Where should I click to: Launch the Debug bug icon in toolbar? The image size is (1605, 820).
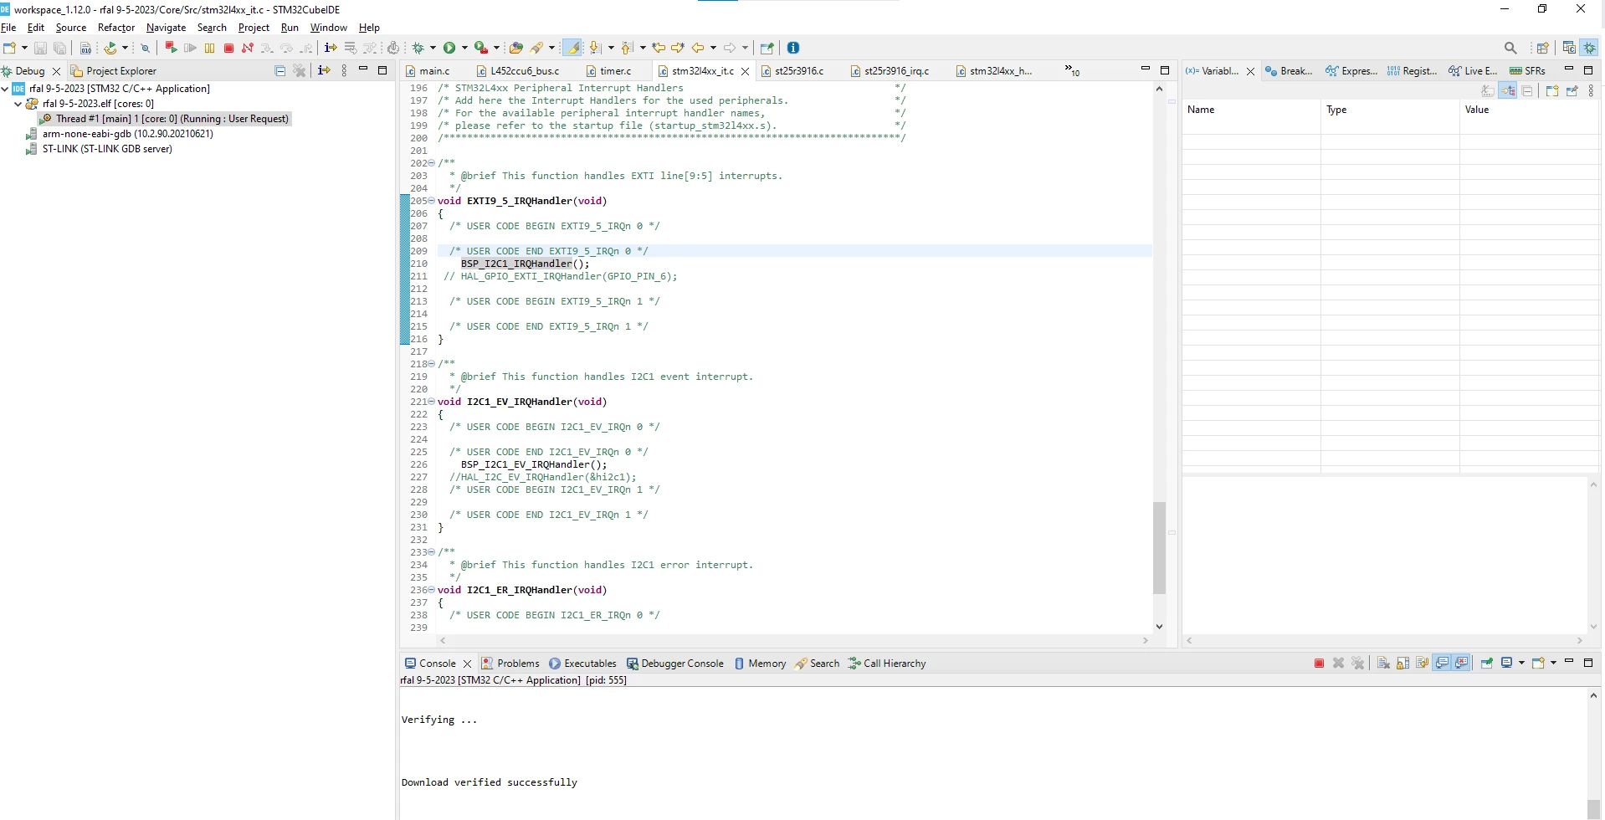pos(418,48)
